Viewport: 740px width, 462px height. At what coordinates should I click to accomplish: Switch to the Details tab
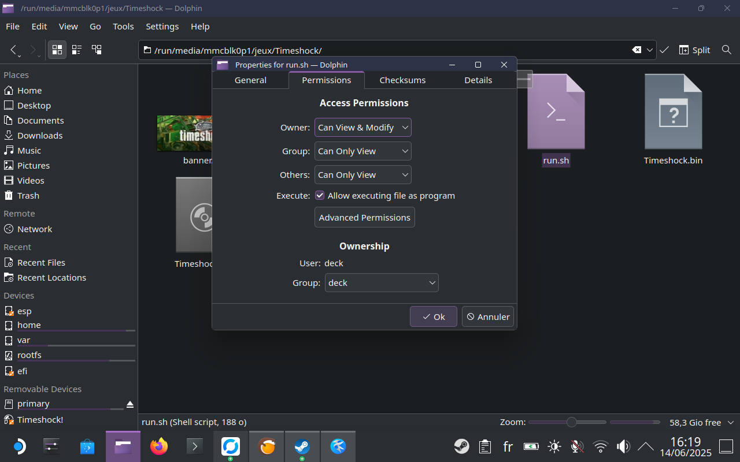click(478, 80)
